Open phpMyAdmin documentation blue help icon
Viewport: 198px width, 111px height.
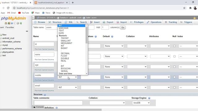[x=12, y=23]
